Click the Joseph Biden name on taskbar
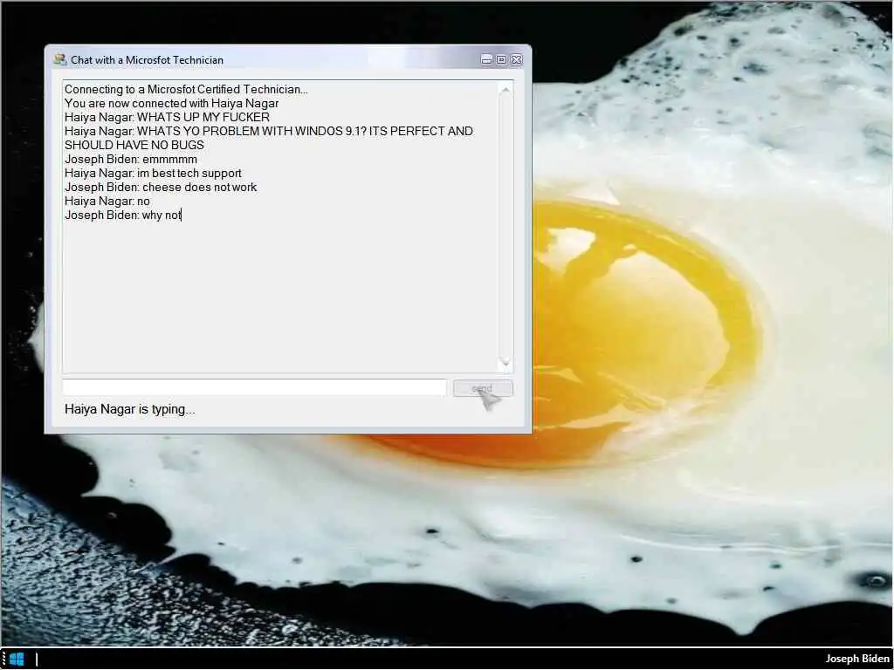The width and height of the screenshot is (894, 670). coord(857,660)
